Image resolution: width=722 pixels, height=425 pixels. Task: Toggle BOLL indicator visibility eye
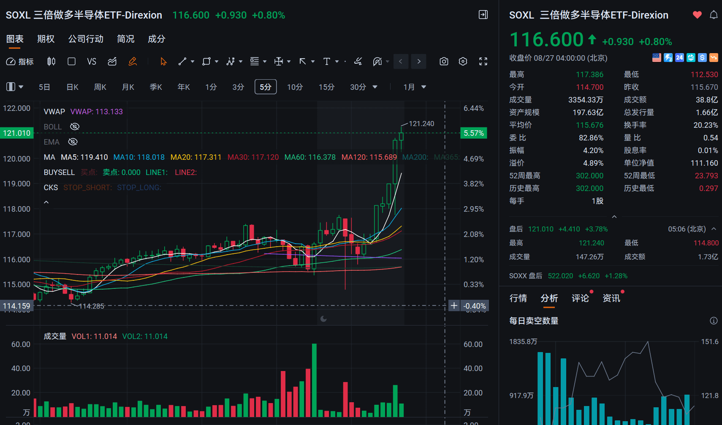point(75,126)
